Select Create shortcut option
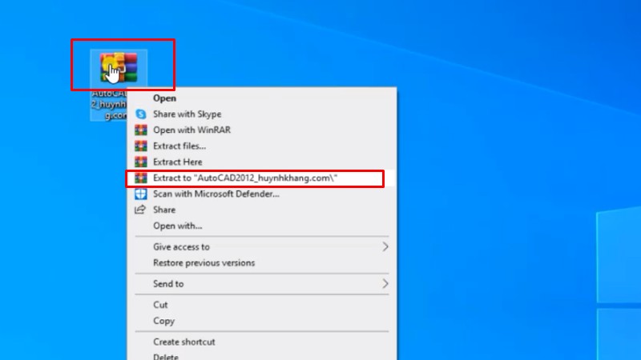Screen dimensions: 641x360 pyautogui.click(x=183, y=342)
